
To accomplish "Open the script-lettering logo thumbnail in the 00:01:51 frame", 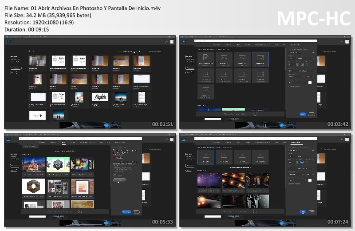I will tap(100, 97).
